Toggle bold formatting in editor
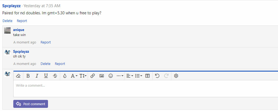278x111 pixels. (x=28, y=76)
